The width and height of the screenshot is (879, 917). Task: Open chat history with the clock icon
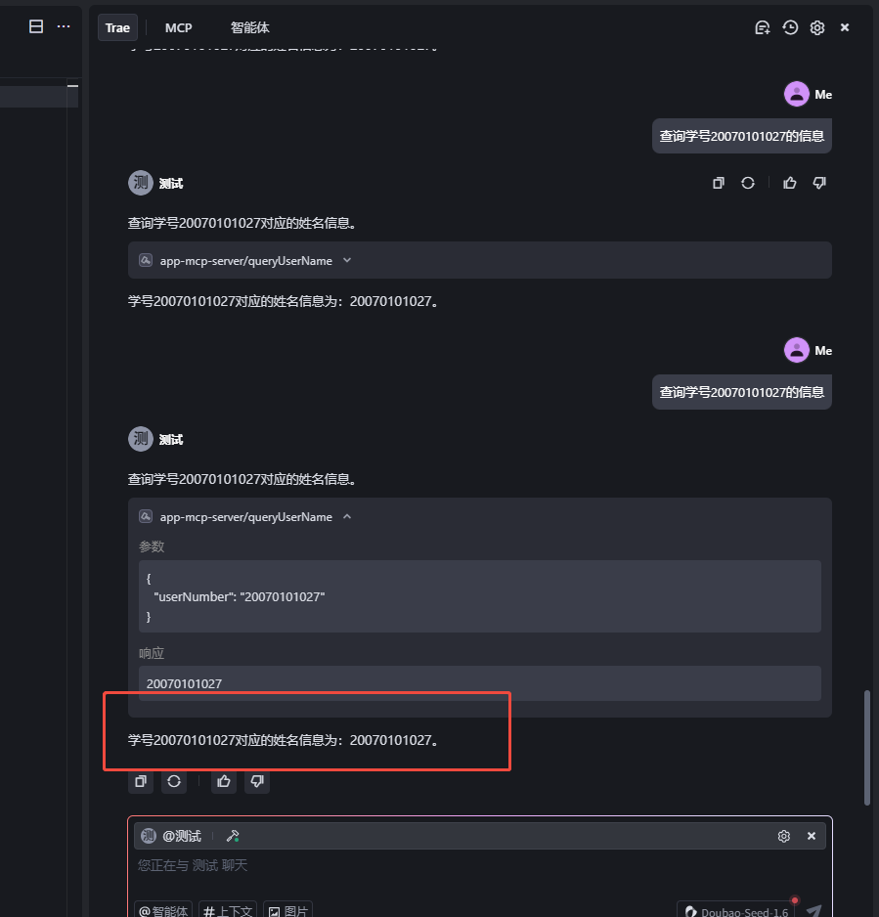point(790,27)
